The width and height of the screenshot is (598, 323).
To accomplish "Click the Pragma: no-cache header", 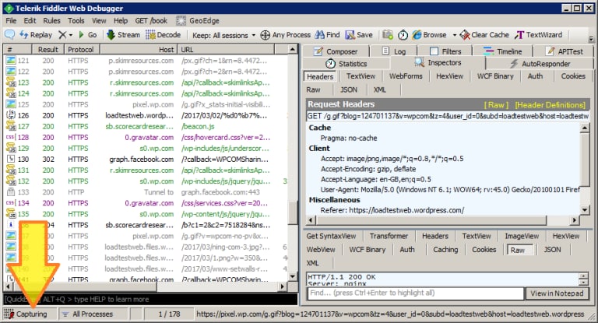I will click(349, 138).
